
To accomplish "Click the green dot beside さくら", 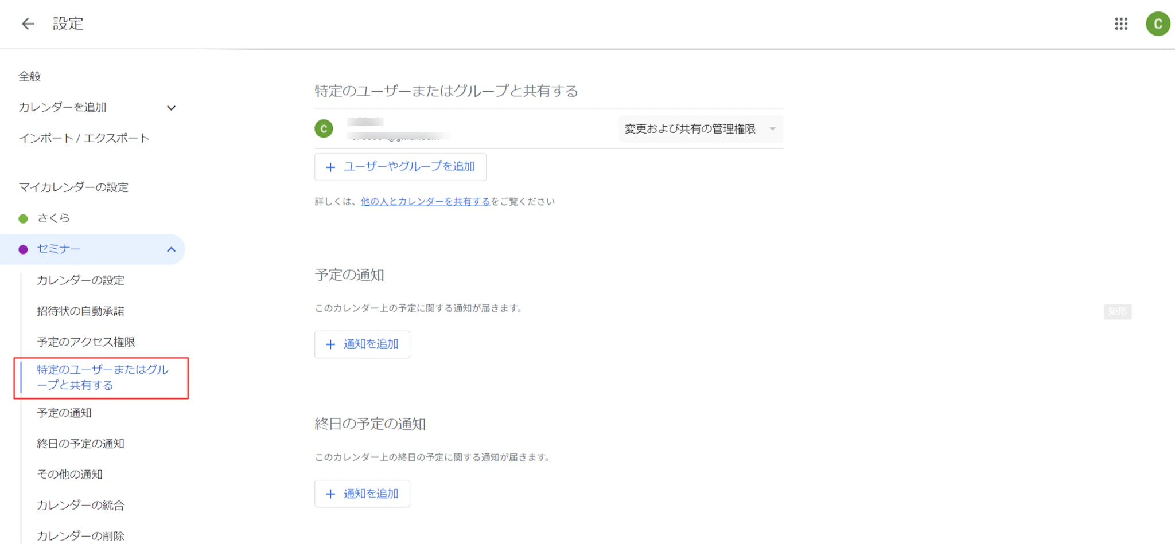I will click(x=24, y=218).
